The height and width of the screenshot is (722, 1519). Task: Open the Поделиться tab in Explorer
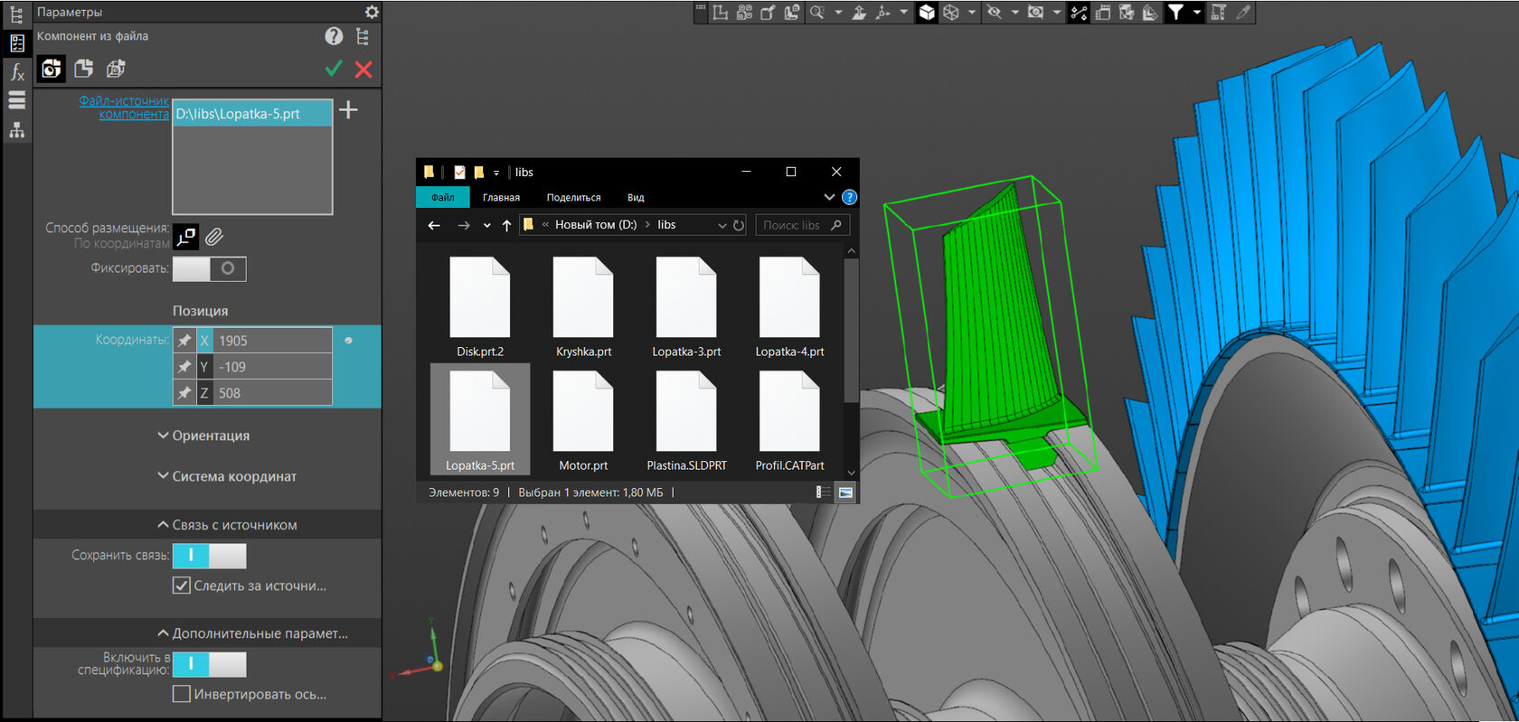click(573, 197)
